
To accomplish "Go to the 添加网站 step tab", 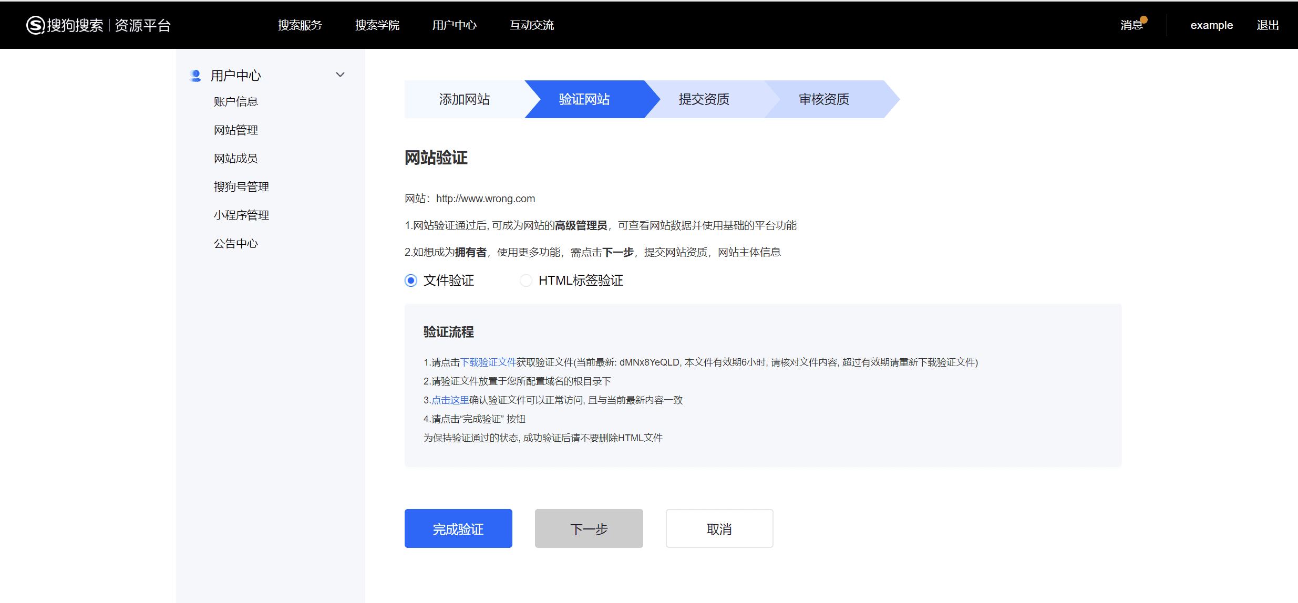I will click(x=464, y=99).
